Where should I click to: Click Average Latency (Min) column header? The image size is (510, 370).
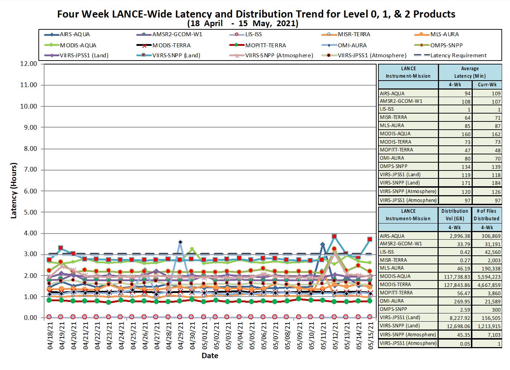(x=470, y=72)
